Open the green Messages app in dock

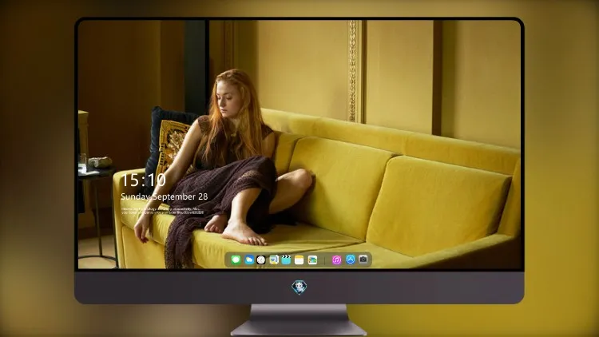coord(236,260)
